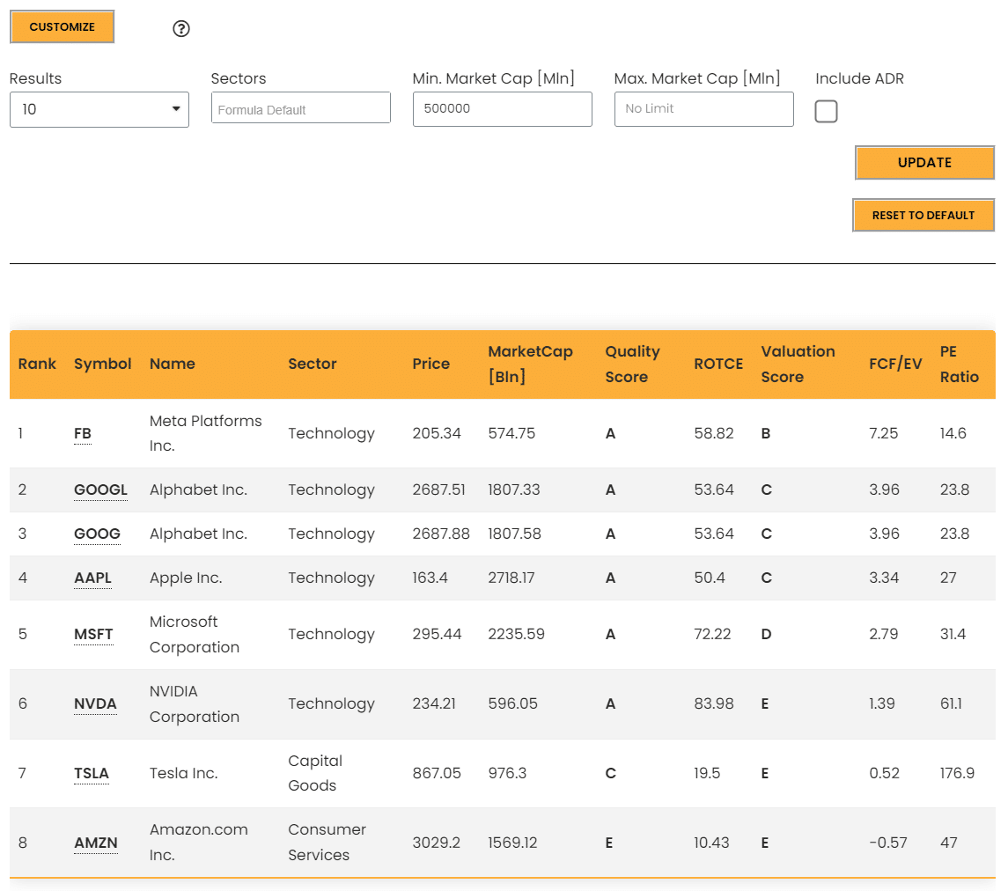Viewport: 1008px width, 891px height.
Task: Click Quality Score E for AMZN
Action: (609, 843)
